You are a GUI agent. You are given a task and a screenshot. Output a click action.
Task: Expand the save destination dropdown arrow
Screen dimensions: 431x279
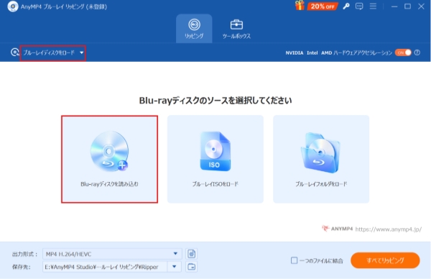pos(175,267)
